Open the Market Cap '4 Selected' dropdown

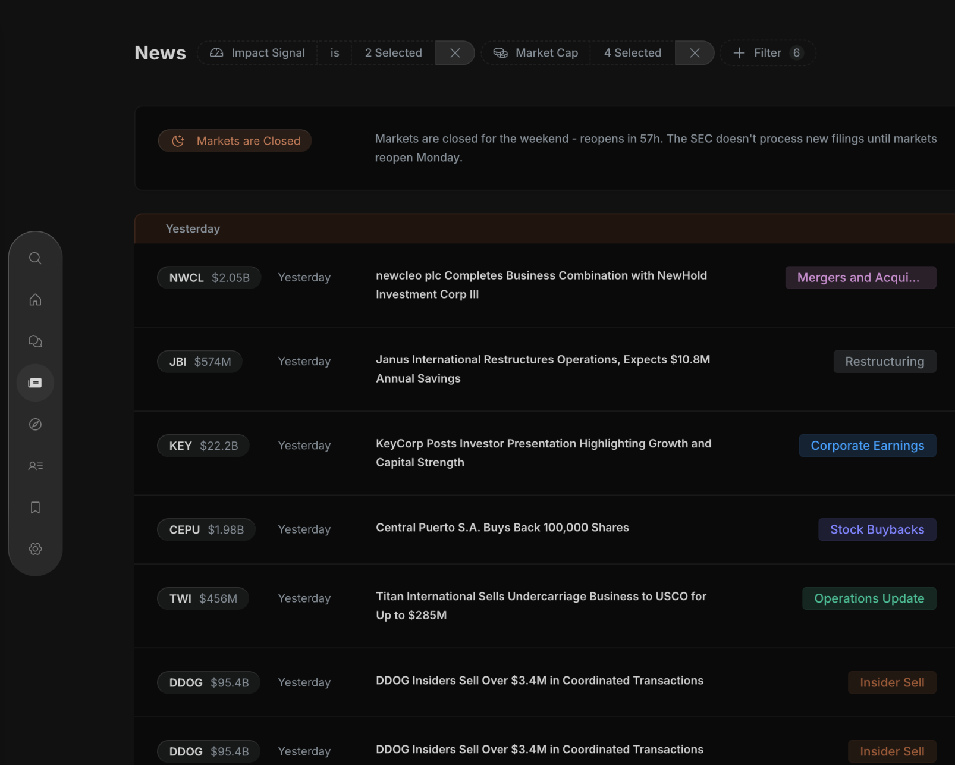[x=633, y=53]
